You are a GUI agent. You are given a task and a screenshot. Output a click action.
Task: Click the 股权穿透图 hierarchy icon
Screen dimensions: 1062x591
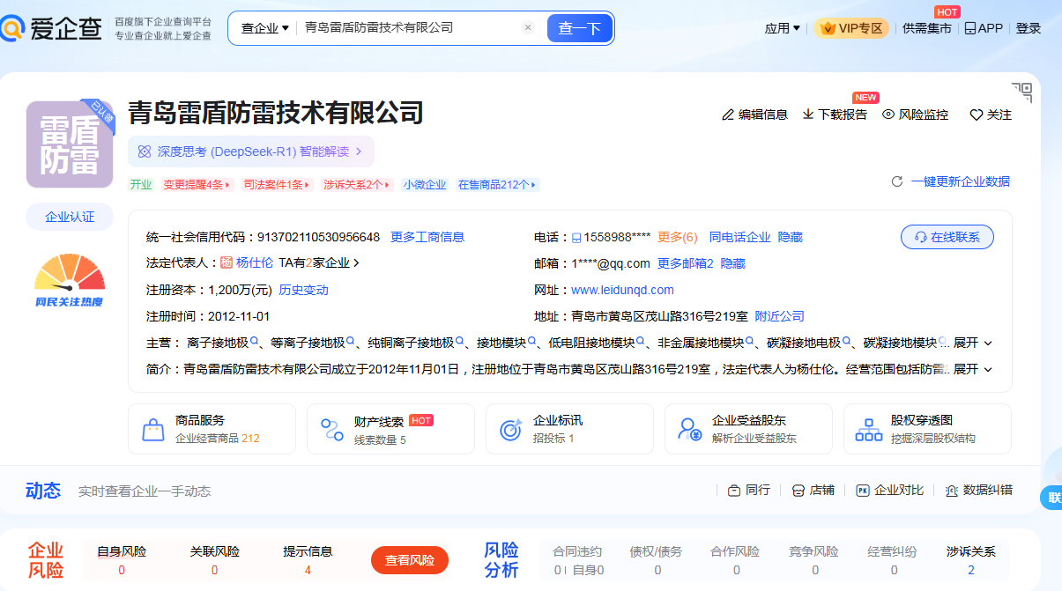[x=869, y=430]
